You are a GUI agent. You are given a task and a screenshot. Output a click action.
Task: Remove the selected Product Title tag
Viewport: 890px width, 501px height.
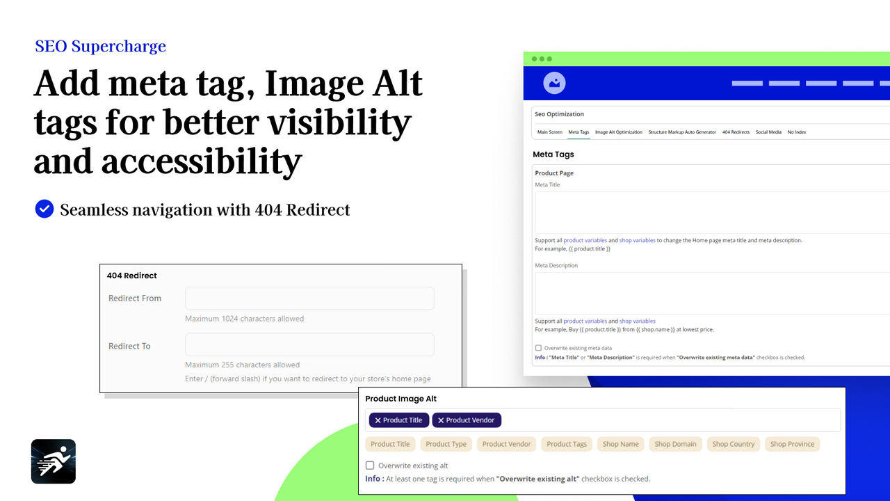(x=378, y=420)
